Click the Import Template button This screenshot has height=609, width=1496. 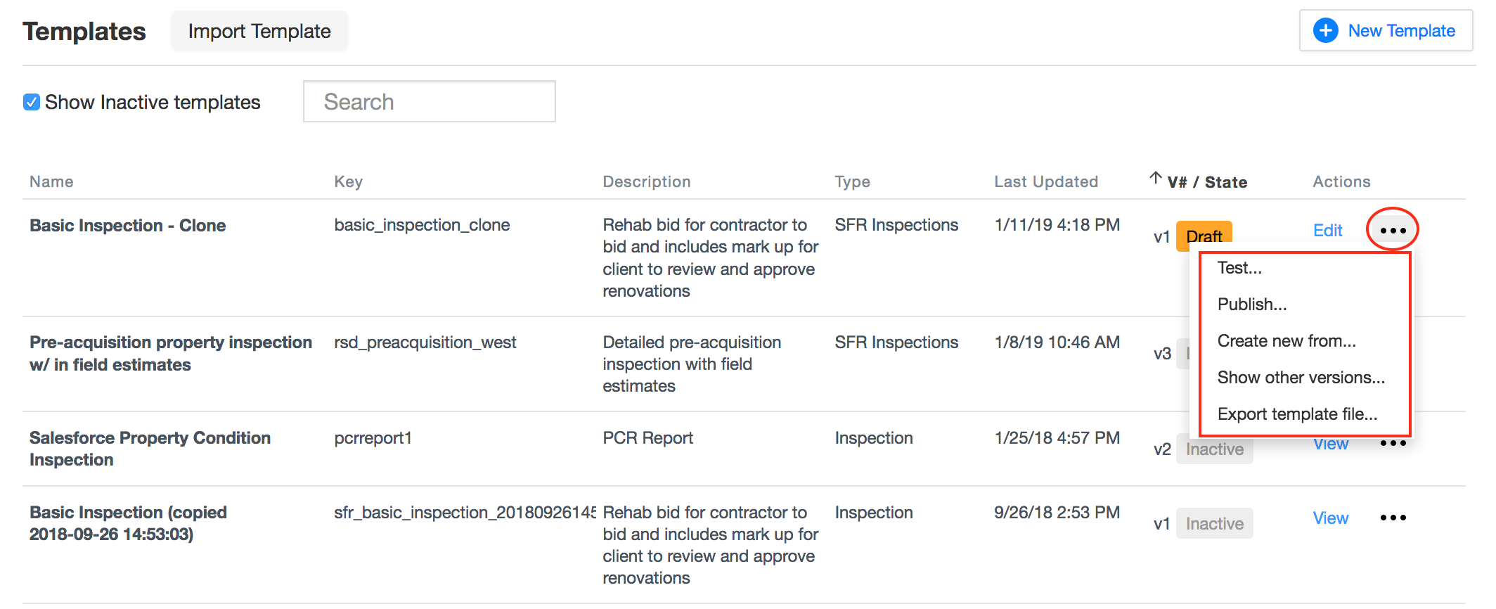click(259, 31)
